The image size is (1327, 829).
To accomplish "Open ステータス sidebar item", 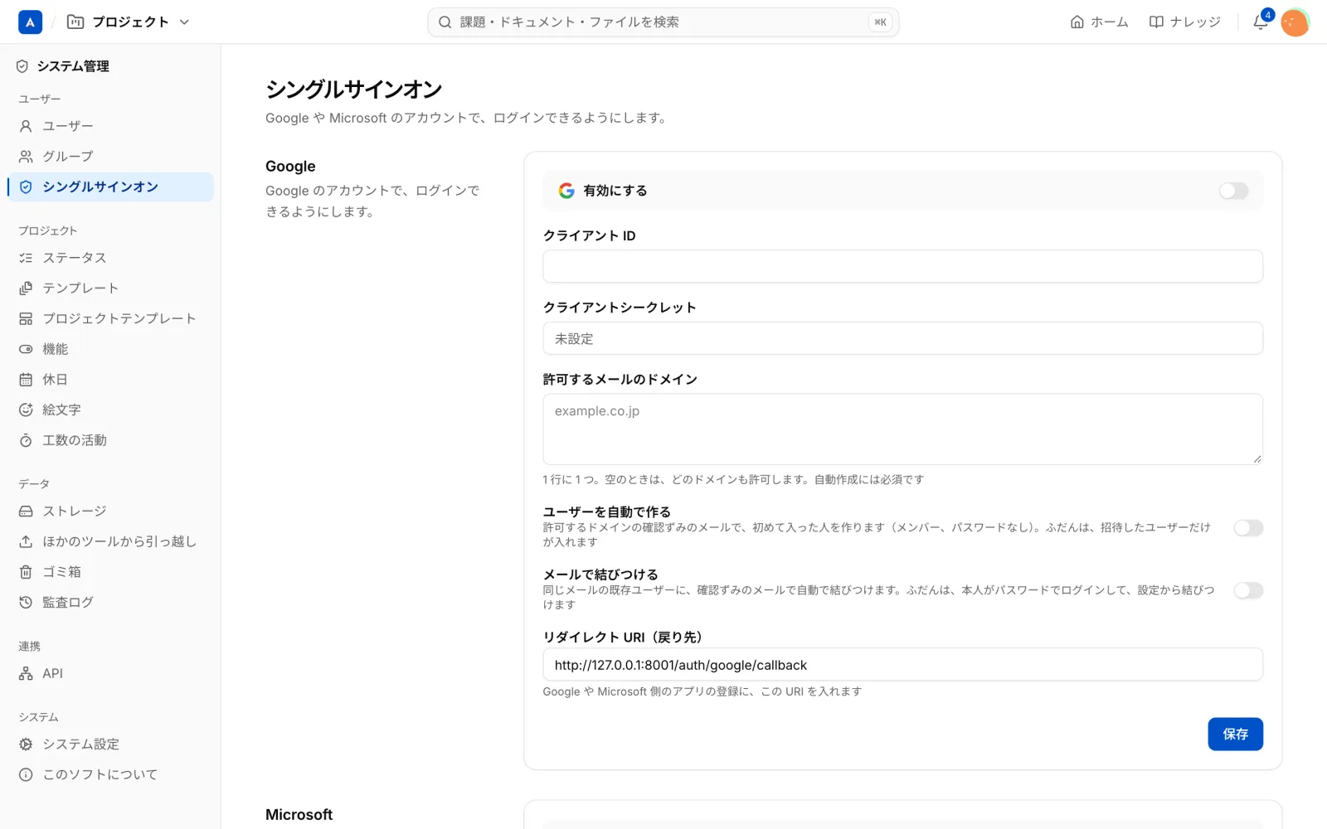I will [110, 258].
